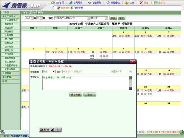
Task: Toggle the IME half/full-width moon button
Action: point(52,130)
